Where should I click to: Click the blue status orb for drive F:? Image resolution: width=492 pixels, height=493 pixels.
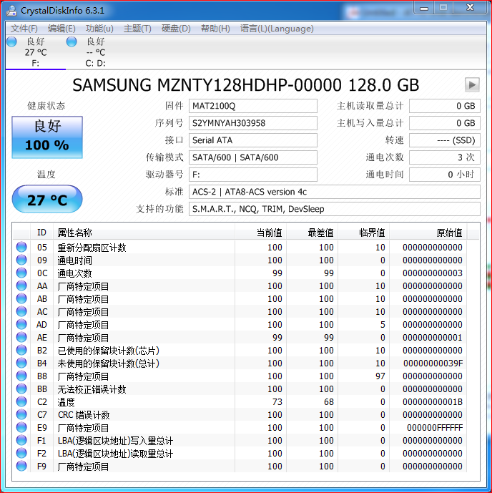coord(11,42)
